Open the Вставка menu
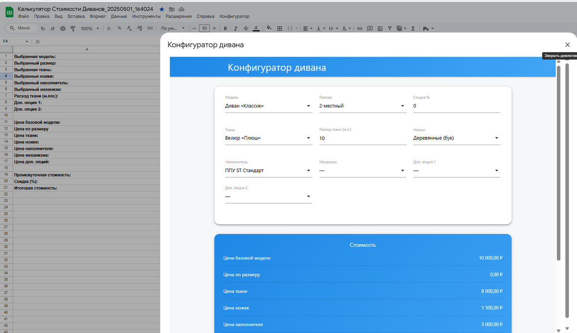The width and height of the screenshot is (577, 333). coord(76,16)
